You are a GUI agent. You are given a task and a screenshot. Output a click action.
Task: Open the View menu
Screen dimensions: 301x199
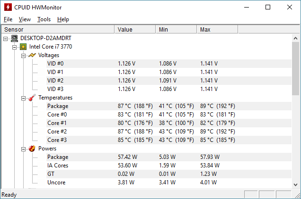click(25, 19)
